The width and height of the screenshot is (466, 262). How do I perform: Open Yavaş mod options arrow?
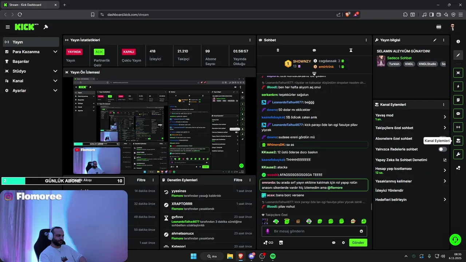click(445, 117)
